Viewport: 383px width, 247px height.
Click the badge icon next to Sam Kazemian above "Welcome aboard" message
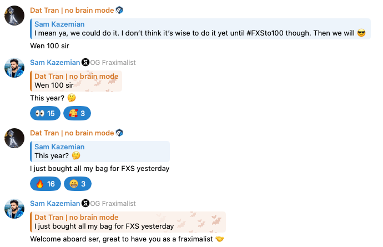(85, 204)
